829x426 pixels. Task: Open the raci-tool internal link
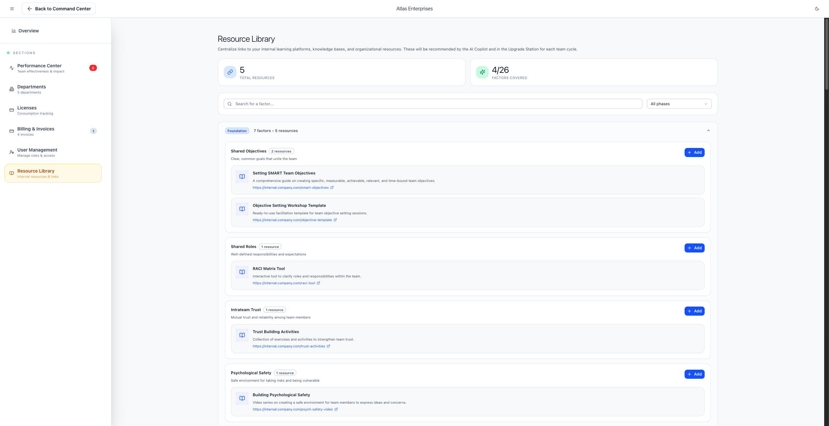(284, 283)
